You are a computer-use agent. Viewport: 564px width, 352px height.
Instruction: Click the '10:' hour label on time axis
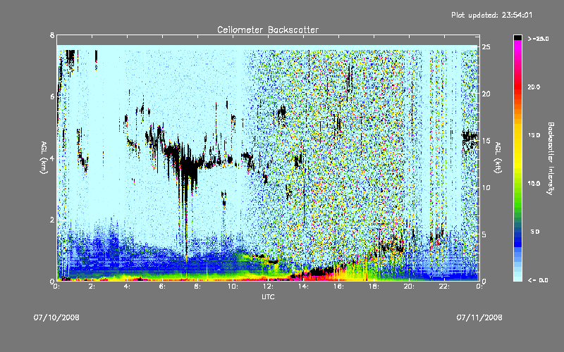[233, 287]
